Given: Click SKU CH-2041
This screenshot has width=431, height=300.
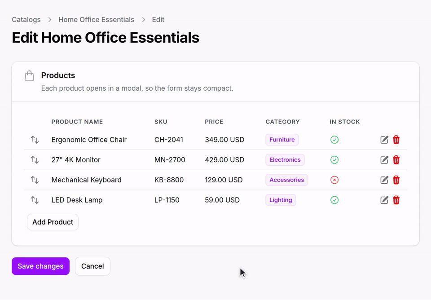Looking at the screenshot, I should 169,140.
